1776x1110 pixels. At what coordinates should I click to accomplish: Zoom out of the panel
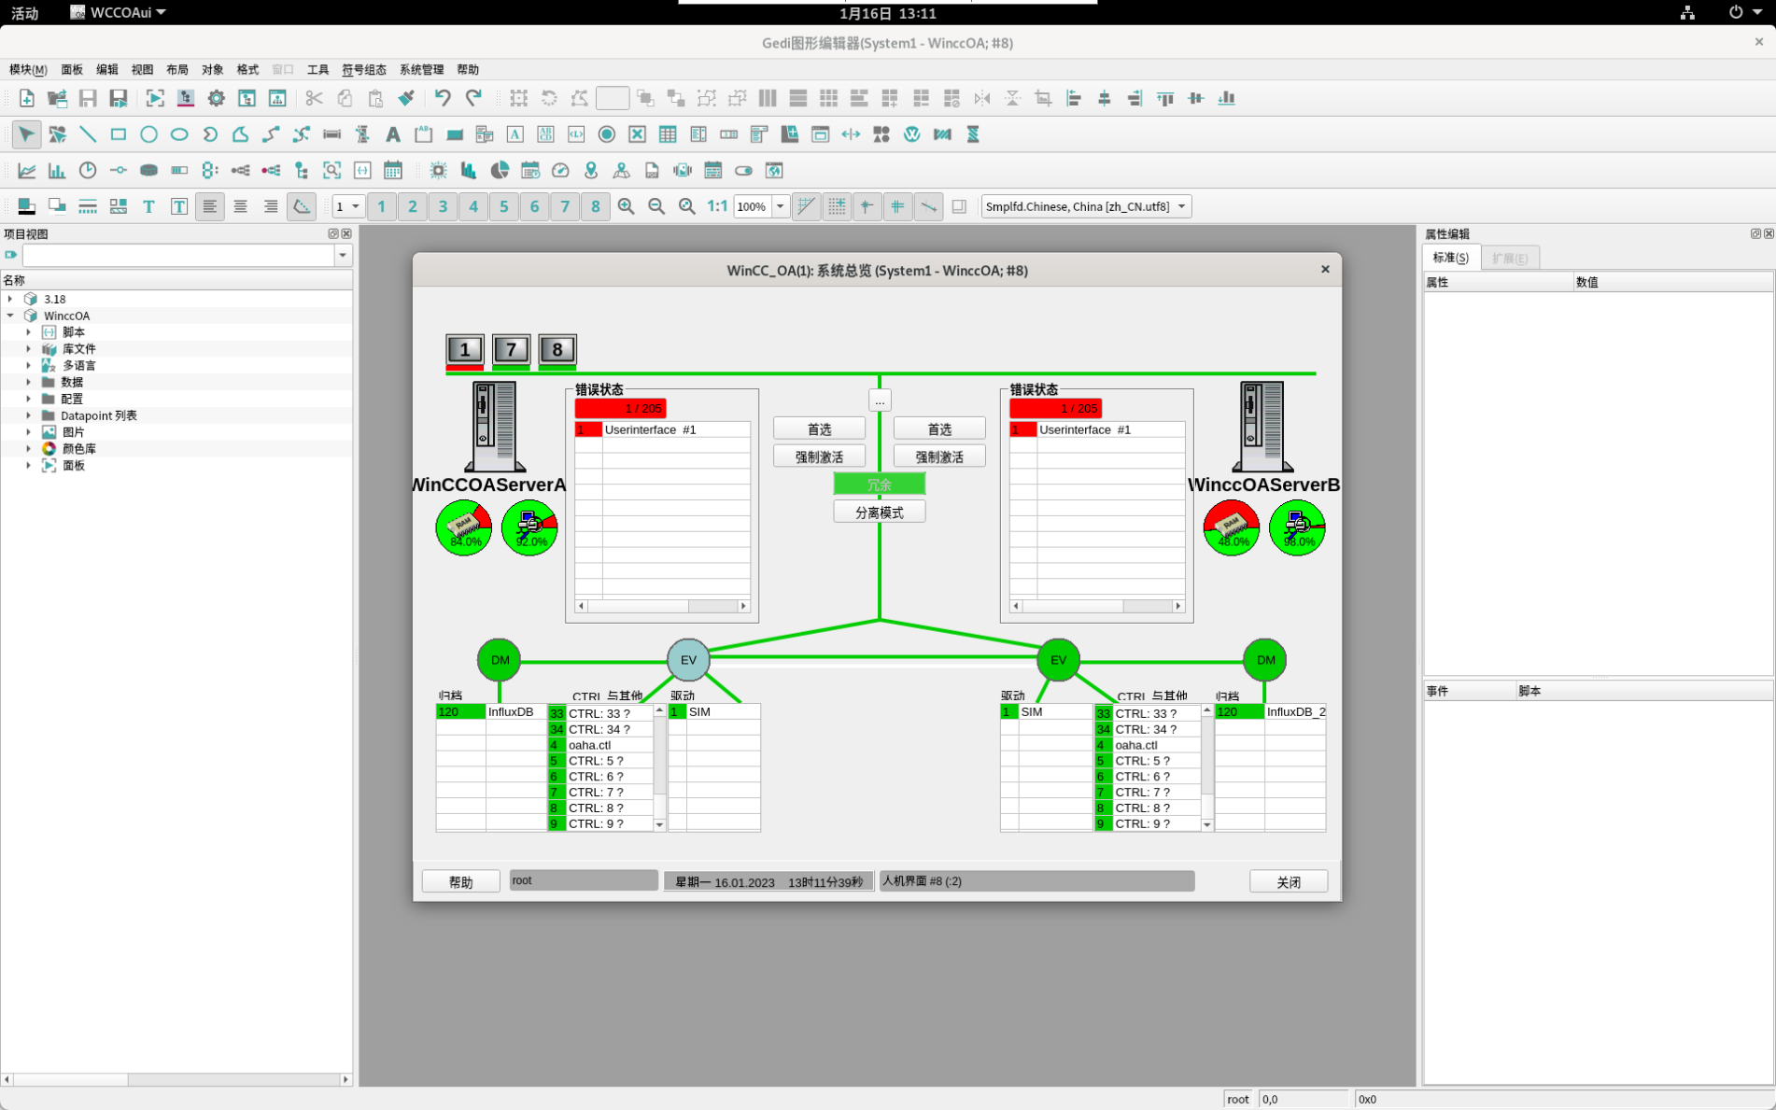656,206
